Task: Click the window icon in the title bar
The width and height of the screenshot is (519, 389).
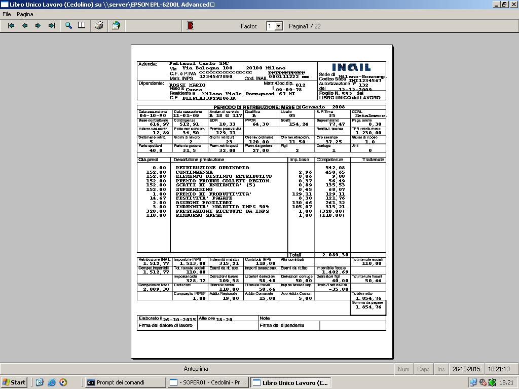Action: pos(4,4)
